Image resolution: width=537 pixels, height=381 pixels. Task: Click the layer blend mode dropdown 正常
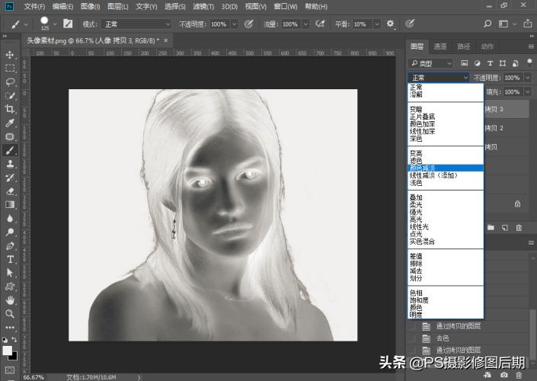(439, 78)
